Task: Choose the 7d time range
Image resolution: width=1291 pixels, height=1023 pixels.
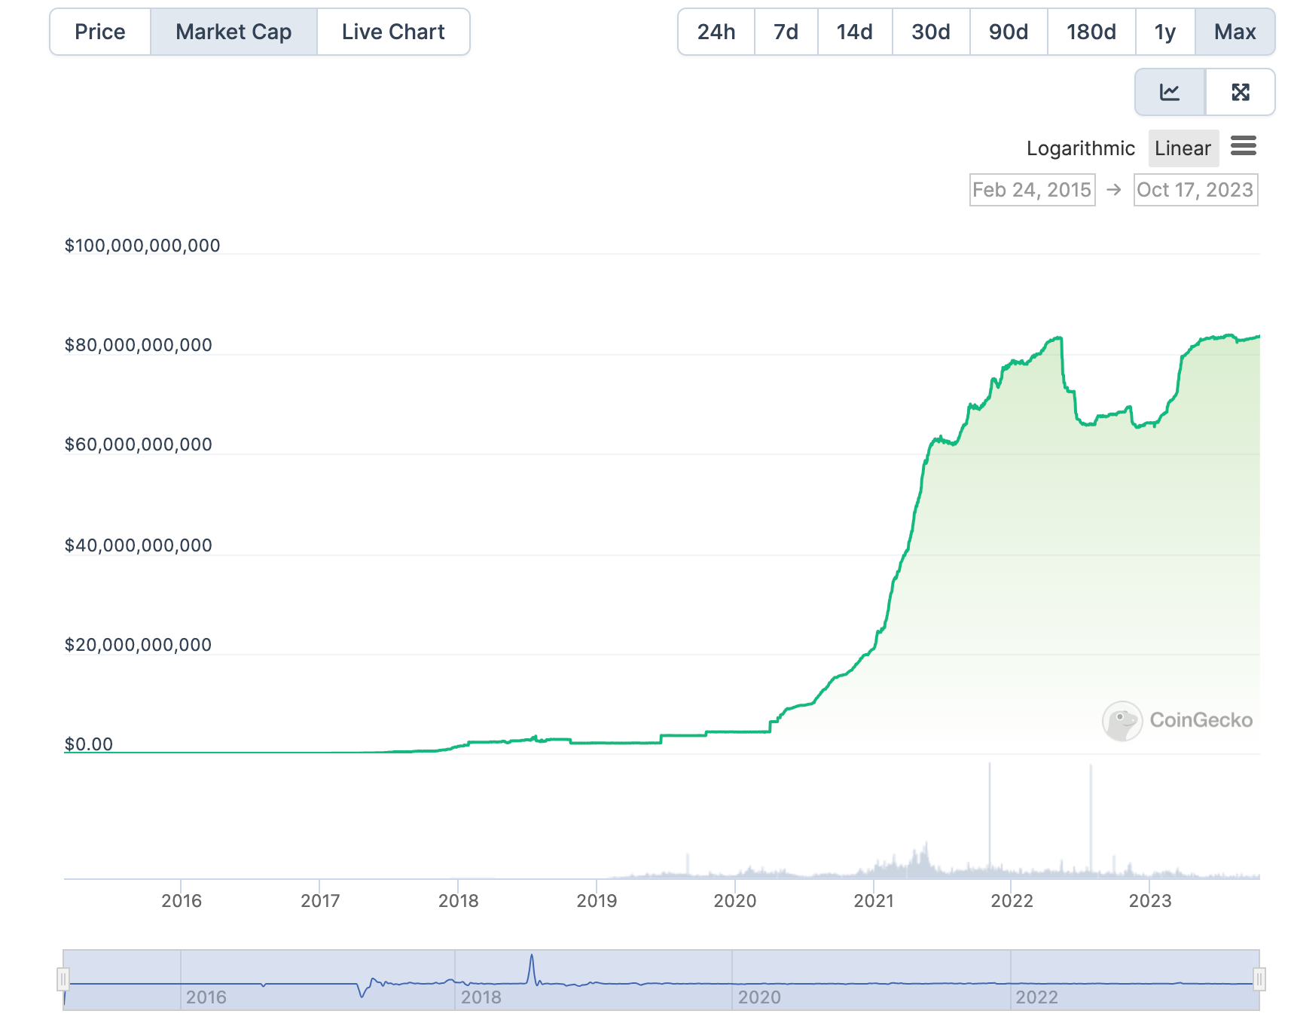Action: point(786,32)
